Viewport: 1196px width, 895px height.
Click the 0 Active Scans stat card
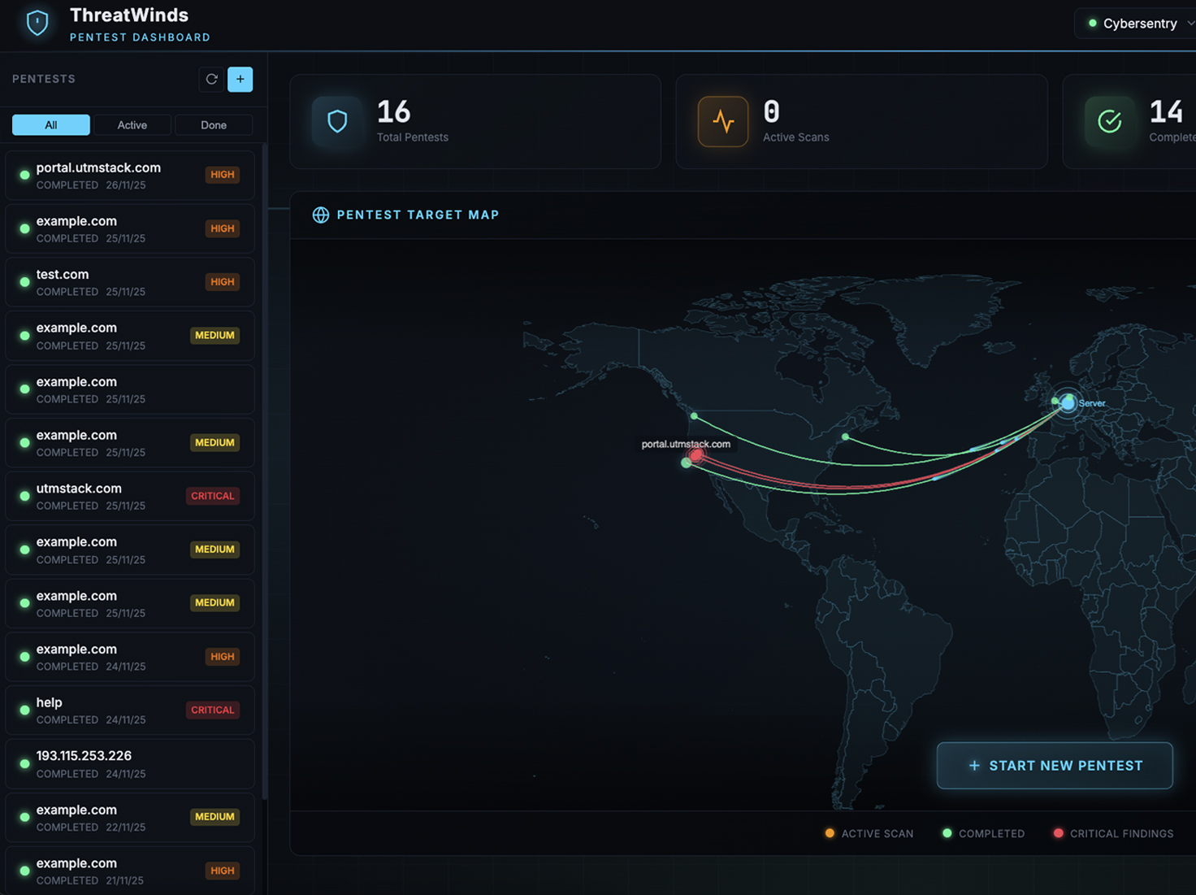[x=861, y=122]
